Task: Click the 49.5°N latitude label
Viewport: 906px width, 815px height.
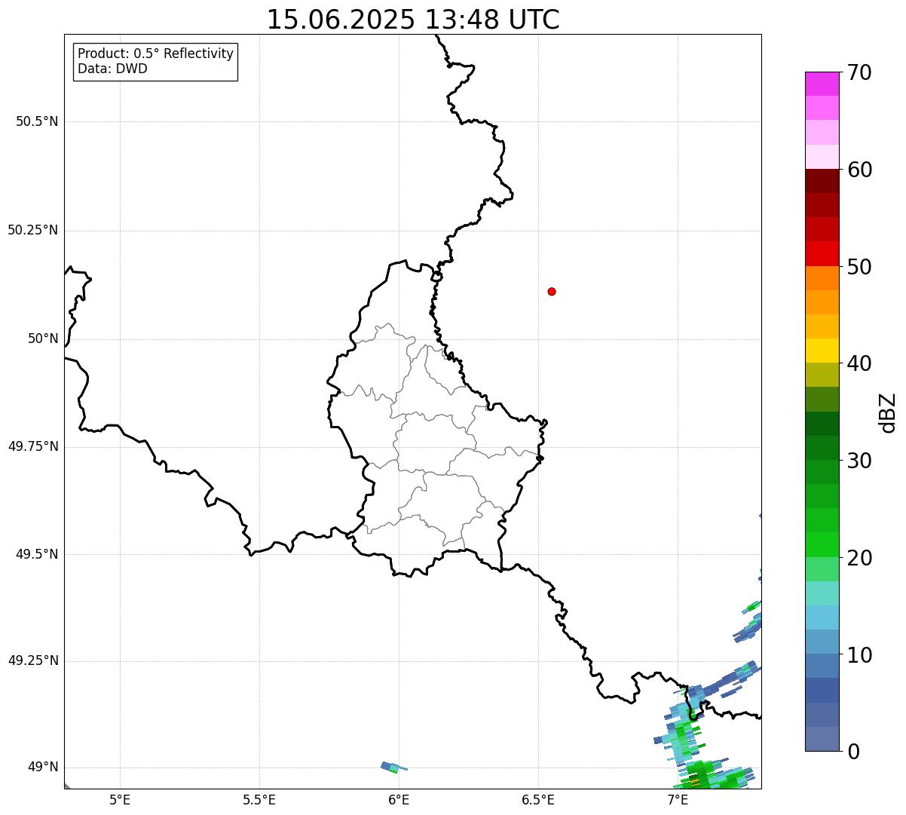Action: (37, 554)
